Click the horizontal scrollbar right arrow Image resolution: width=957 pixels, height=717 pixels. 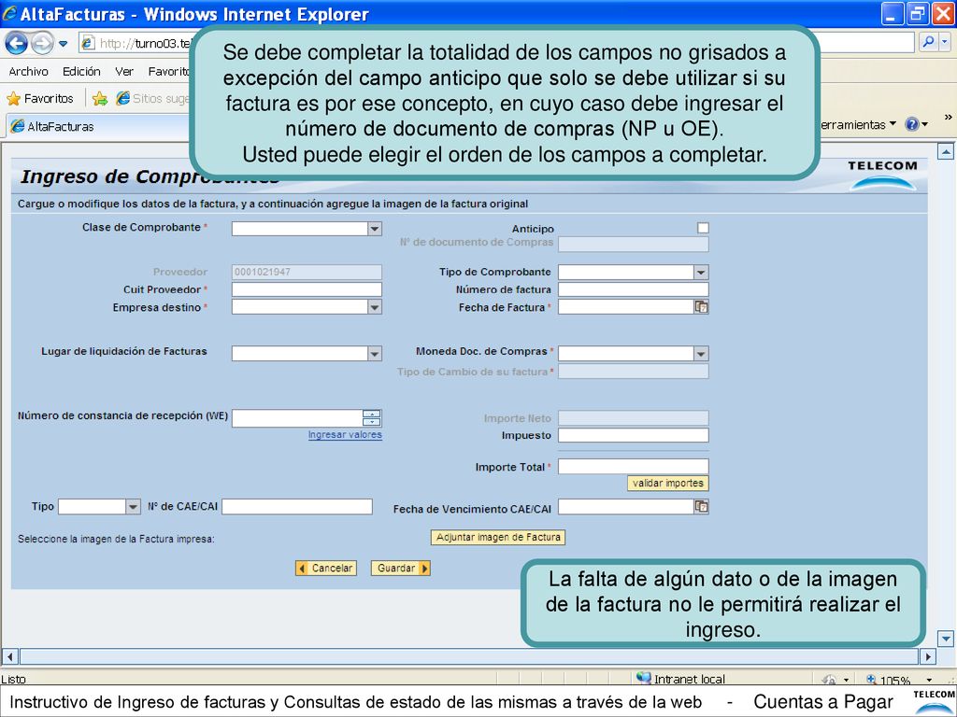coord(928,656)
